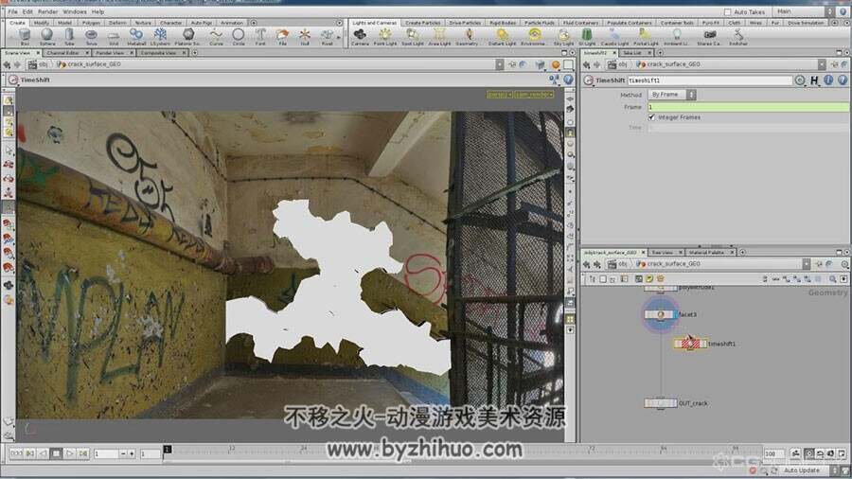852x479 pixels.
Task: Select the timeshift1 node
Action: [690, 344]
